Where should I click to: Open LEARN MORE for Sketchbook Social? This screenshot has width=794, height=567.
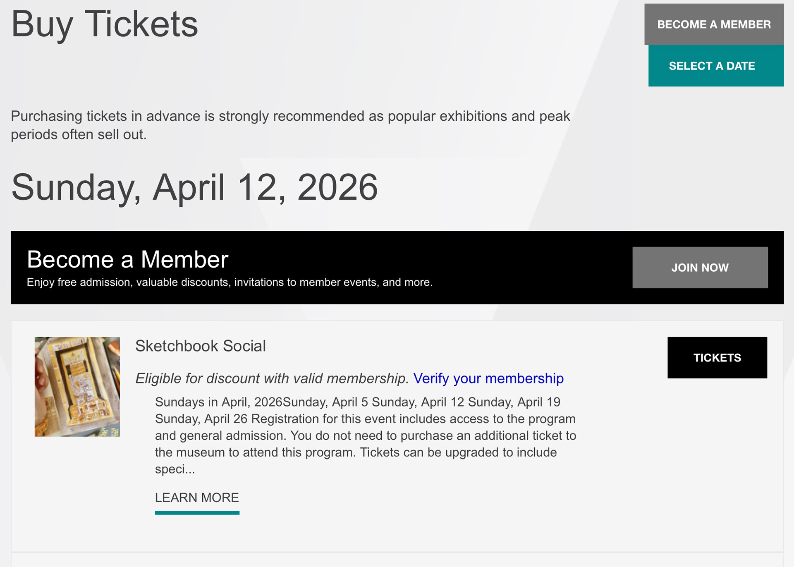tap(197, 498)
